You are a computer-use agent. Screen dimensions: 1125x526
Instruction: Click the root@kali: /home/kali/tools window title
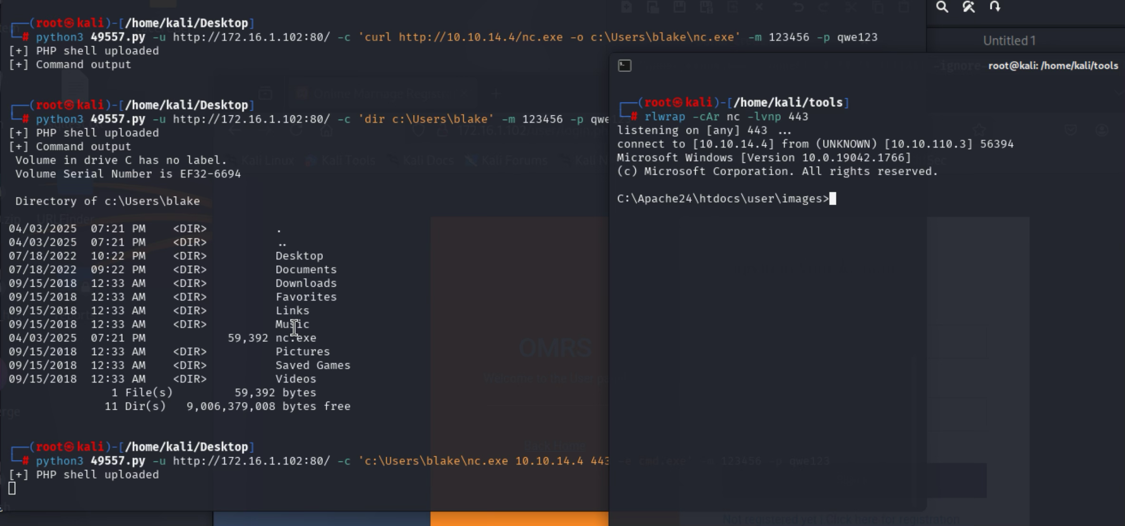[1053, 66]
